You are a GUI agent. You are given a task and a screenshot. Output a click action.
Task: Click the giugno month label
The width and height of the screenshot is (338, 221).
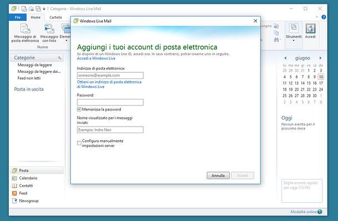pyautogui.click(x=303, y=58)
